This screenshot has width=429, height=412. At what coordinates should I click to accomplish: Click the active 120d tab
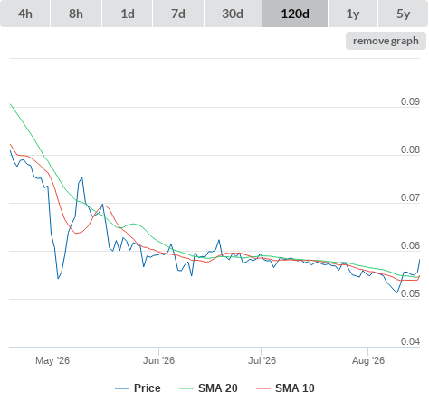coord(295,14)
